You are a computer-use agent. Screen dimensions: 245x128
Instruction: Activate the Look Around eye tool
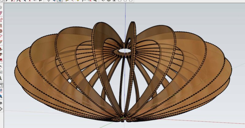1,103
